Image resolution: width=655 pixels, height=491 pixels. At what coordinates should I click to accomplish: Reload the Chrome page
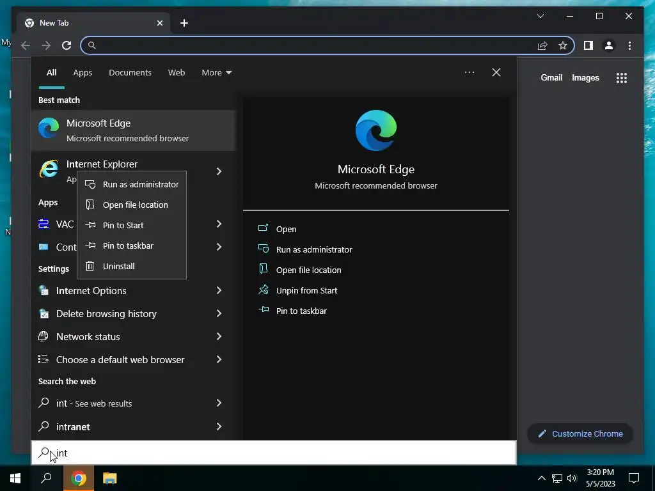coord(67,45)
